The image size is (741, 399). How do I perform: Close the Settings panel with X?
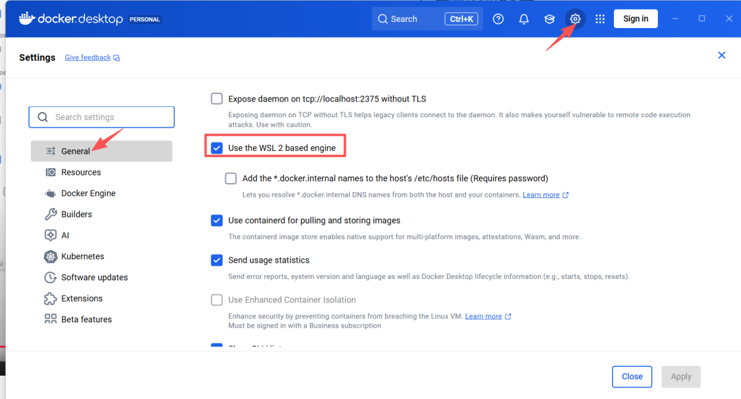click(x=721, y=56)
